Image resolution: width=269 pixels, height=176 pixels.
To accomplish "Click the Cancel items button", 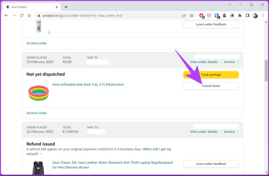I will (x=211, y=86).
